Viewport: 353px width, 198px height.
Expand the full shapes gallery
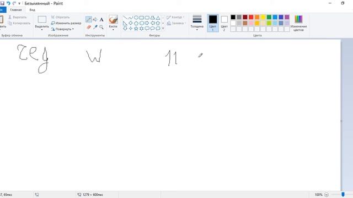[x=163, y=29]
